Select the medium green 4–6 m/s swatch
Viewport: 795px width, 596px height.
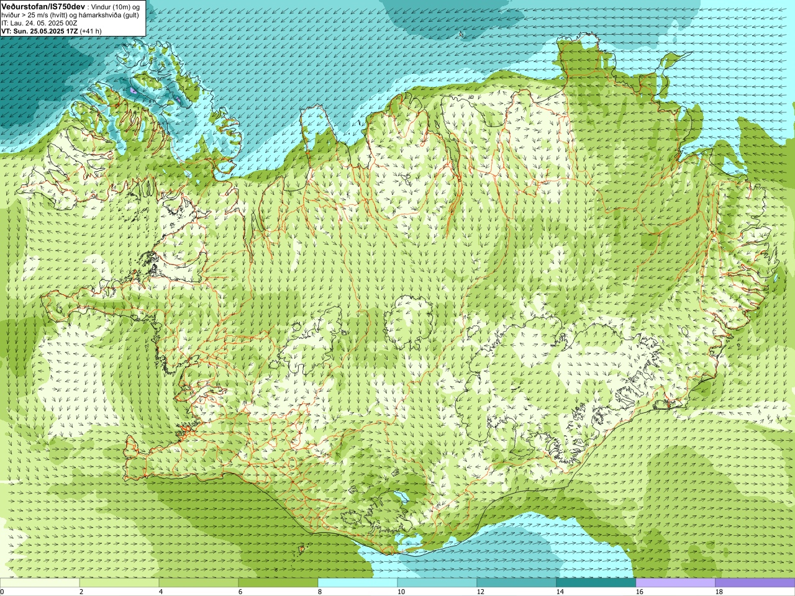click(199, 582)
